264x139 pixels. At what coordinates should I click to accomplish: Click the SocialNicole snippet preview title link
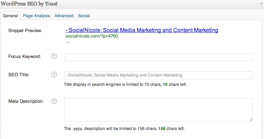tap(142, 30)
